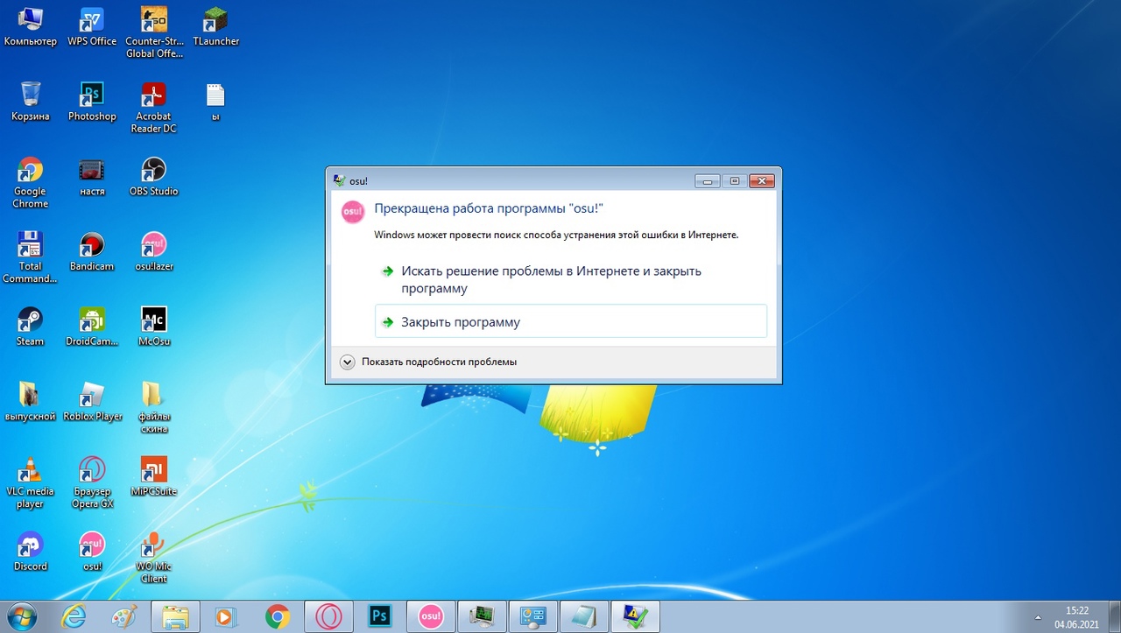Click the osu! icon in the dialog title bar

[338, 180]
